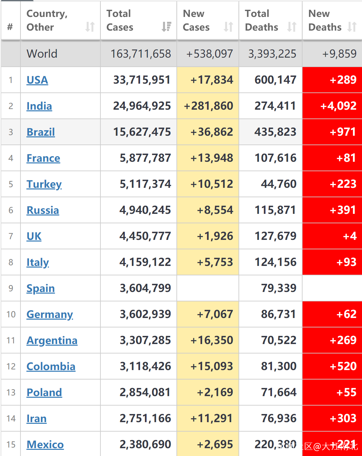Screen dimensions: 362x456
Task: Open the Spain country page
Action: (41, 288)
